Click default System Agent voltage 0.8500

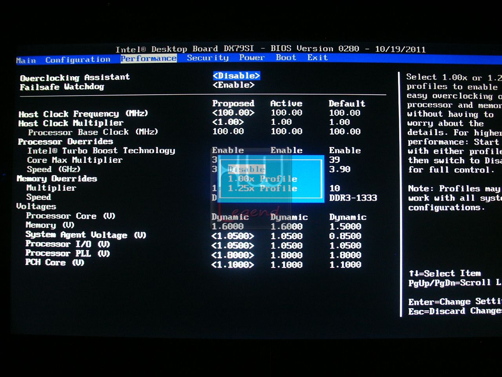pos(345,236)
